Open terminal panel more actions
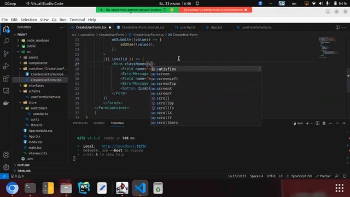The image size is (350, 197). click(331, 123)
